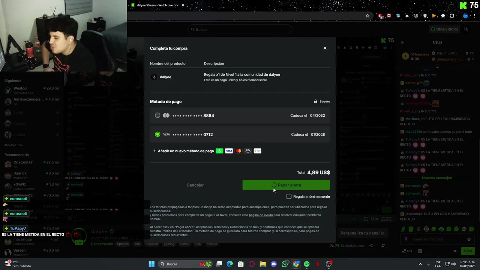Select the Mastercard ending 8864
Screen dimensions: 480x270
click(x=240, y=115)
